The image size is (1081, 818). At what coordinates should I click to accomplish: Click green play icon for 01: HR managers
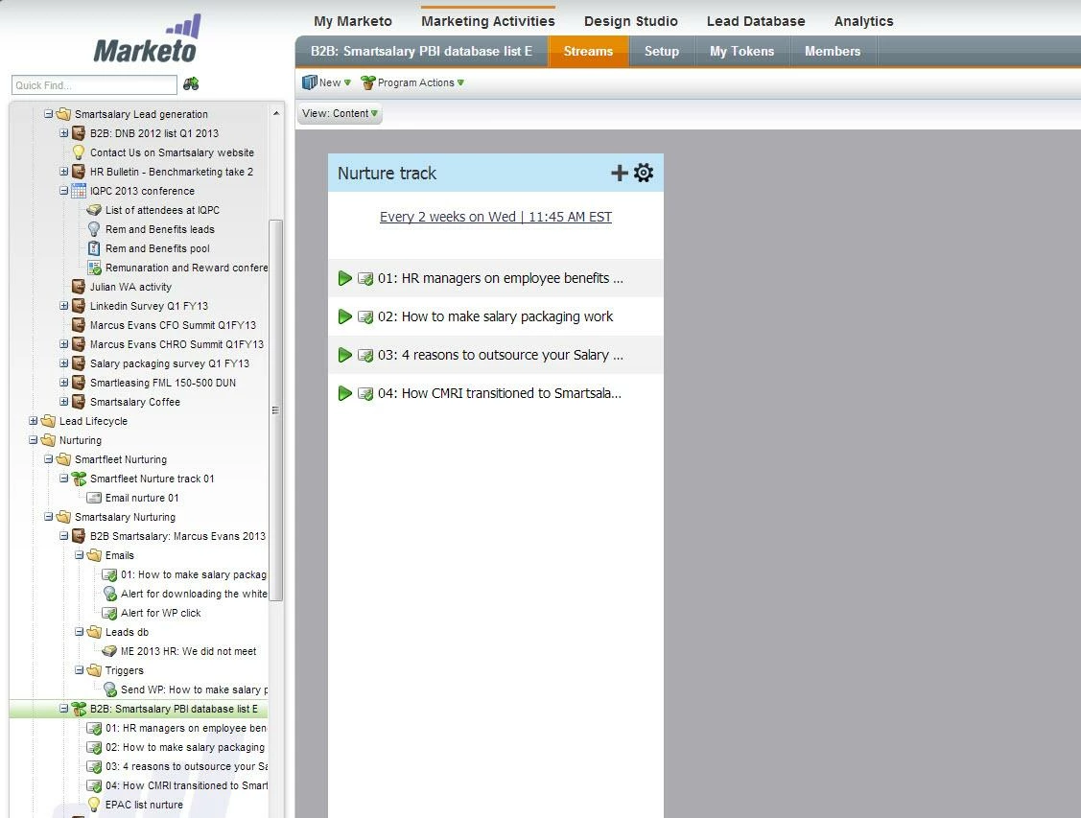click(x=344, y=278)
